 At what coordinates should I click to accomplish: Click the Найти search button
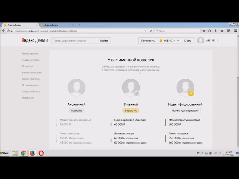click(104, 41)
